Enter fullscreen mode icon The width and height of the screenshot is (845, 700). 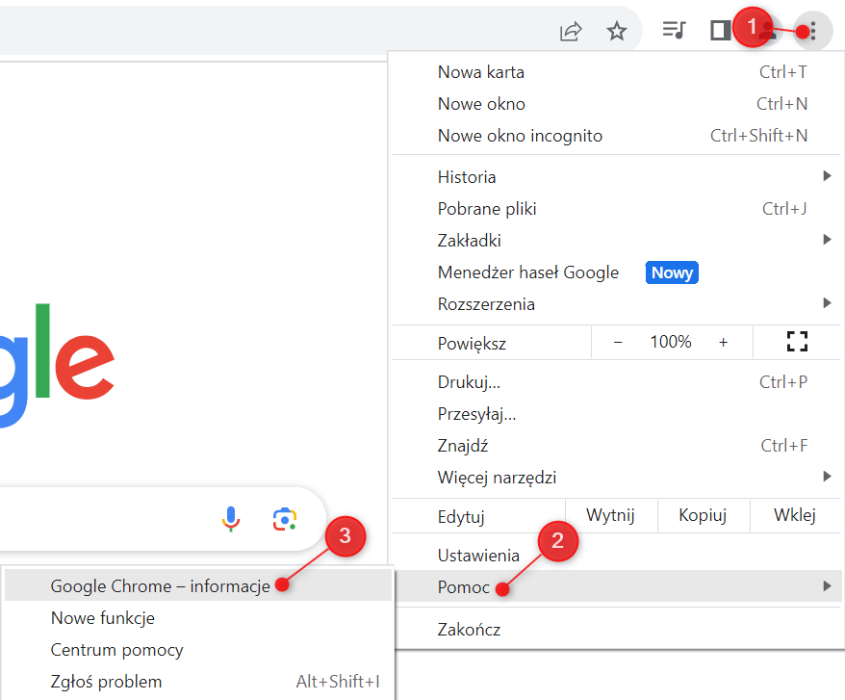coord(796,342)
